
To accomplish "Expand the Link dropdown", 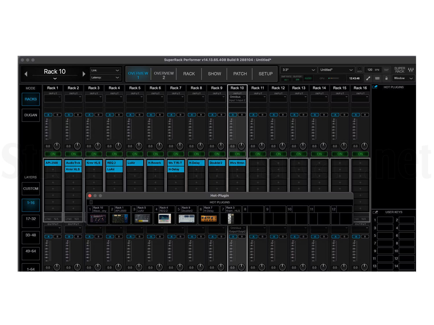I will click(x=105, y=70).
